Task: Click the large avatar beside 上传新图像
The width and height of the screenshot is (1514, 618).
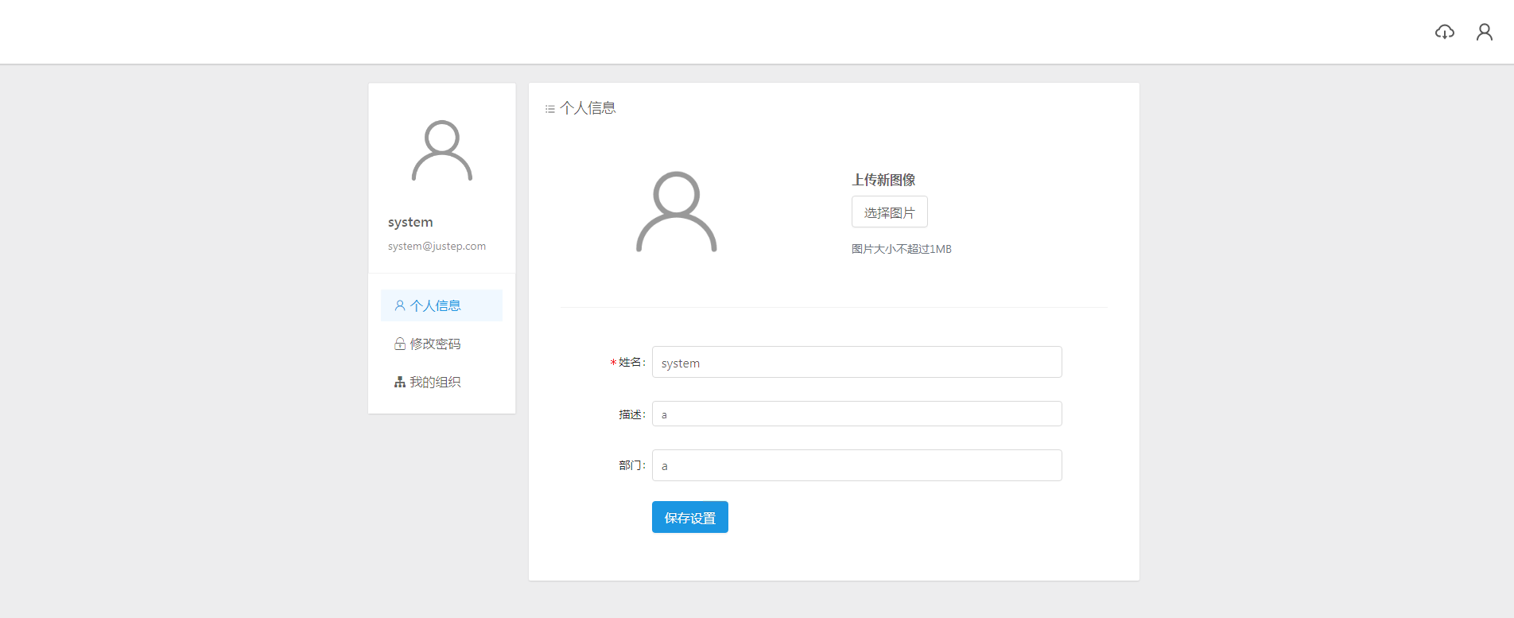Action: (677, 212)
